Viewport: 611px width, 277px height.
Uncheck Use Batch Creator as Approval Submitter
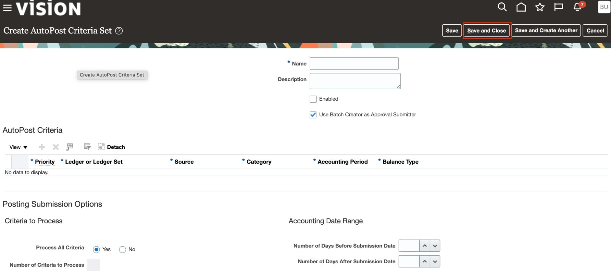313,115
